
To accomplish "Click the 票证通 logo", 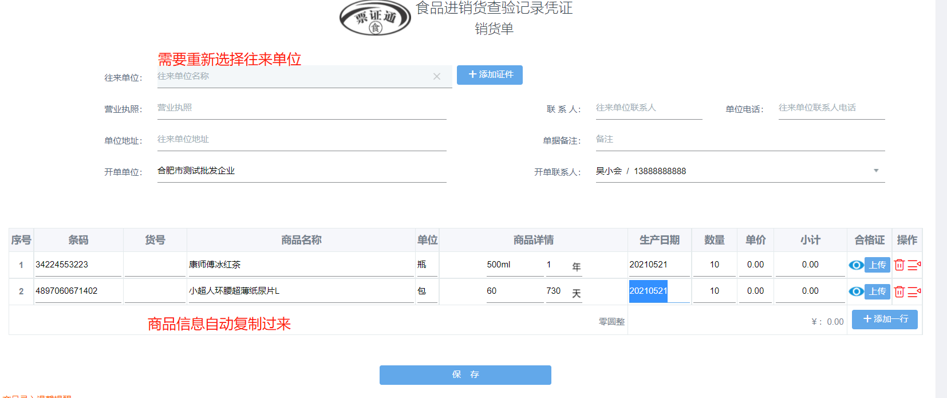I will pos(375,18).
